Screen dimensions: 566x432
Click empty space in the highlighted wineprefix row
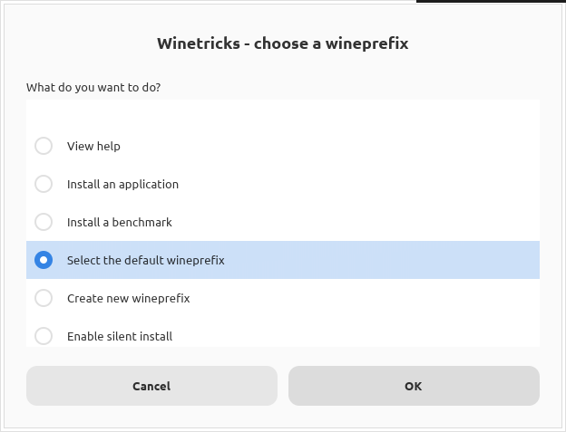(381, 260)
